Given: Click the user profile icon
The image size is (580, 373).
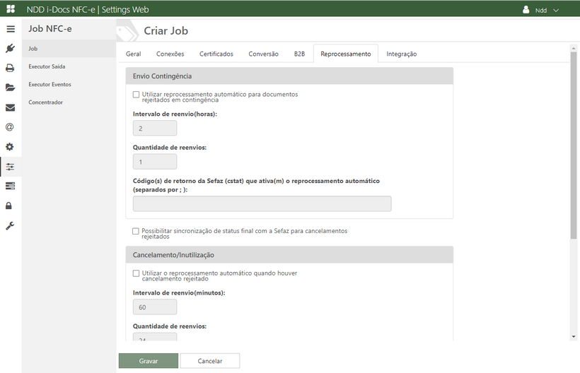Looking at the screenshot, I should (526, 10).
